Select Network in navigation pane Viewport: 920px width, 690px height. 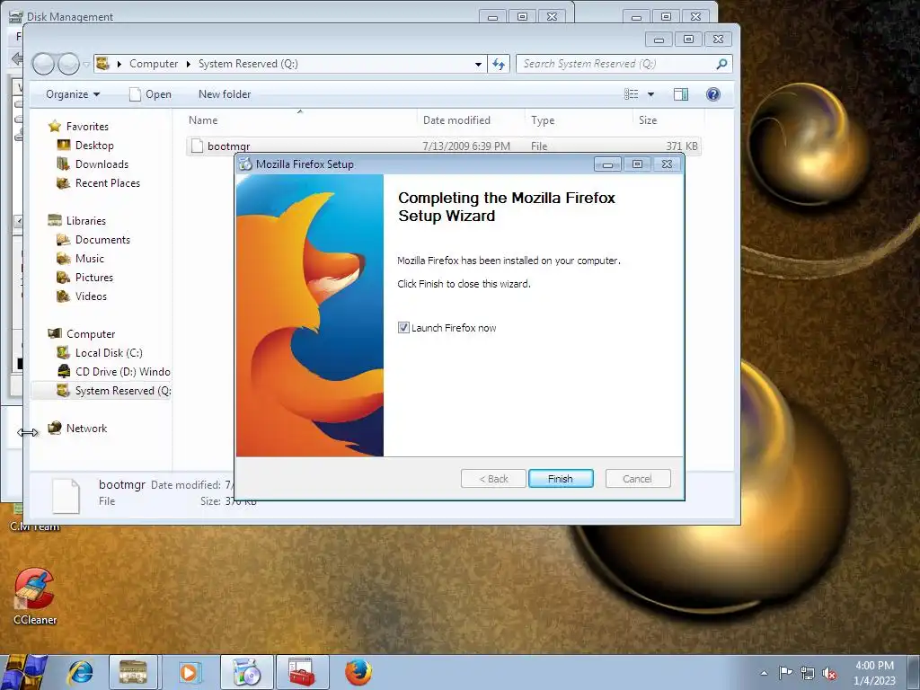87,429
